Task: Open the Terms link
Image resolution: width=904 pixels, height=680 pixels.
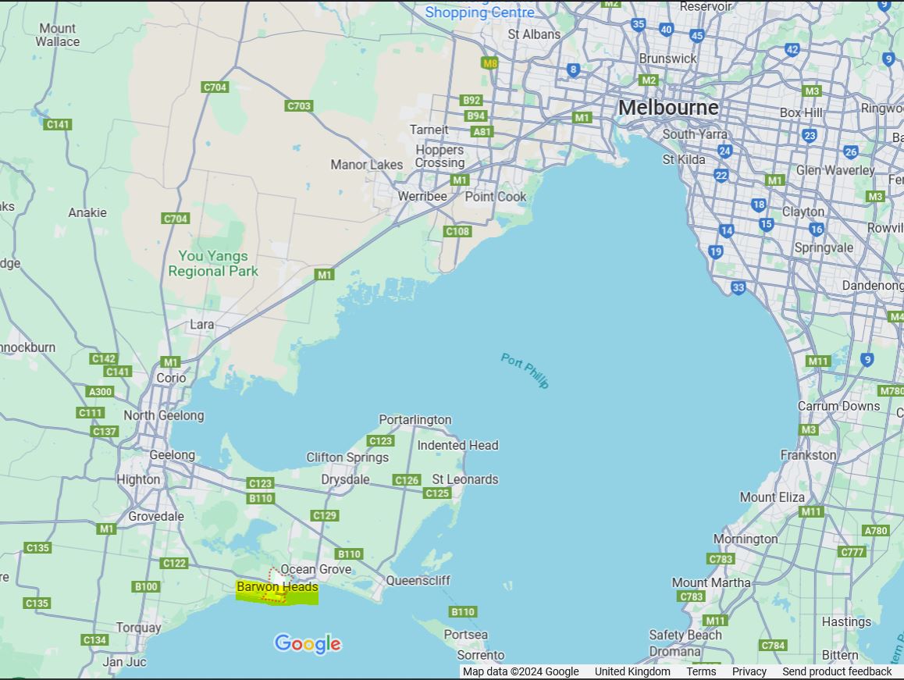Action: (701, 671)
